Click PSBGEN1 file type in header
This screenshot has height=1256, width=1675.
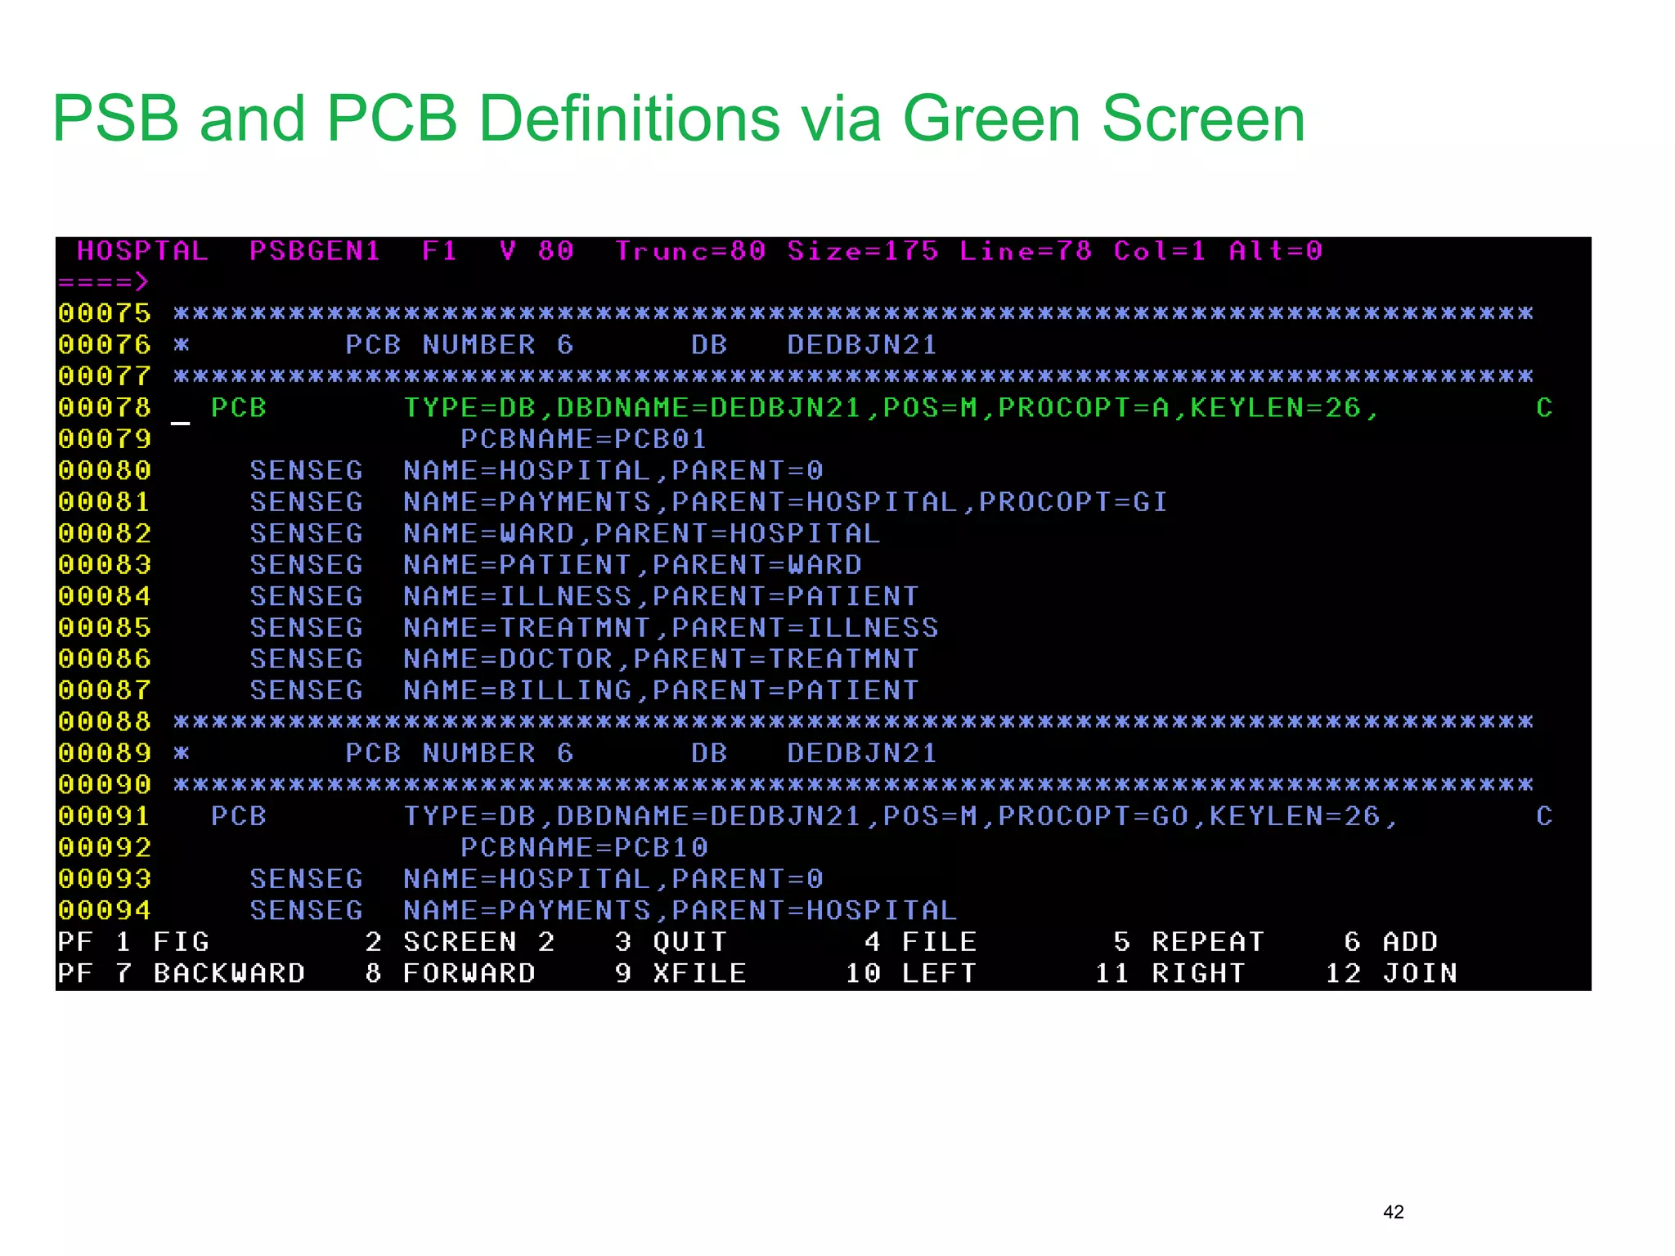tap(315, 250)
